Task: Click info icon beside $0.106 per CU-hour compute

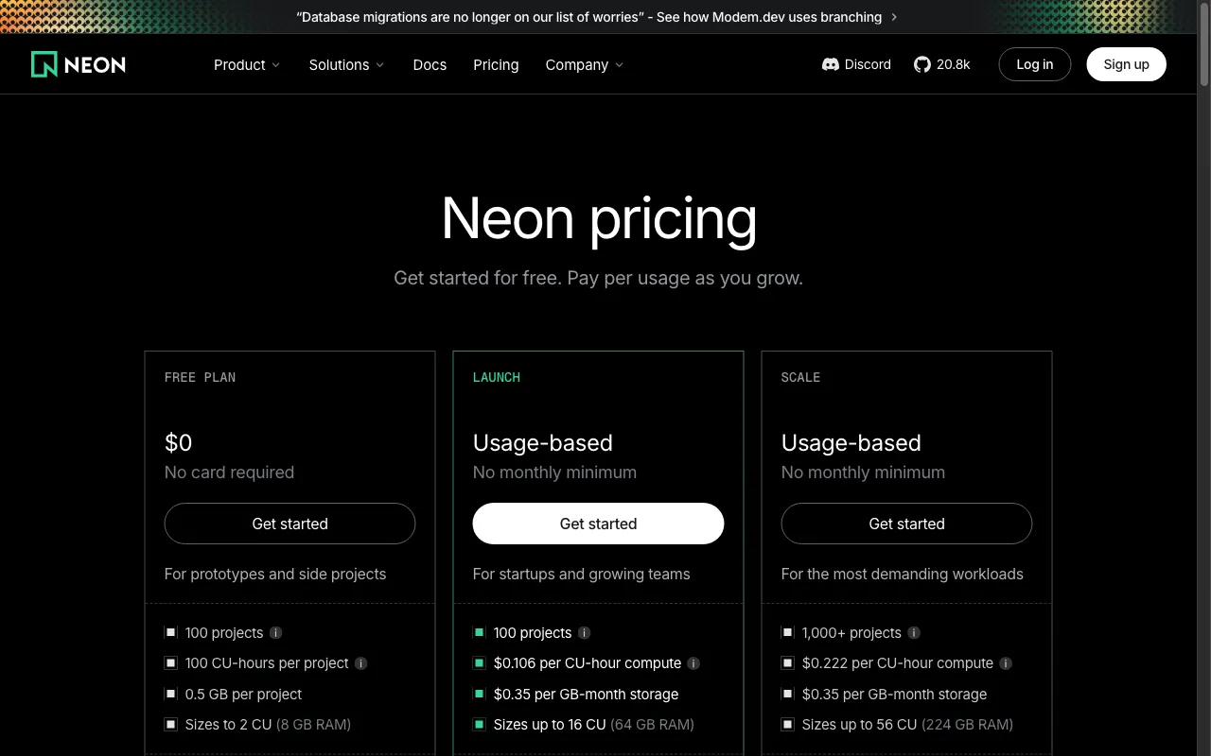Action: pyautogui.click(x=693, y=663)
